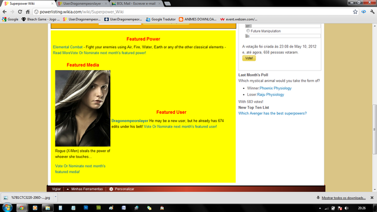Open a new browser tab

point(167,4)
